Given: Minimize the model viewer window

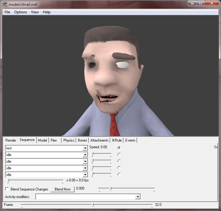Looking at the screenshot, I should pyautogui.click(x=192, y=3).
